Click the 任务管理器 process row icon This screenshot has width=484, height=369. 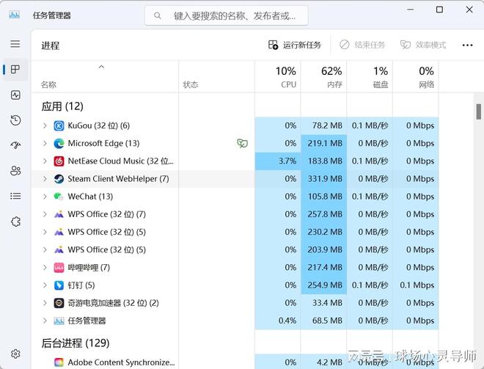pyautogui.click(x=59, y=321)
